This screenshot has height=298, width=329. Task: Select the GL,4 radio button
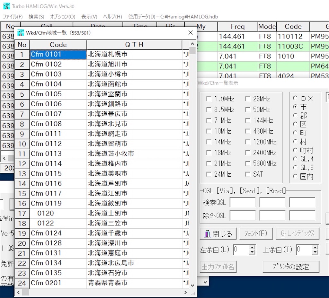coord(295,159)
